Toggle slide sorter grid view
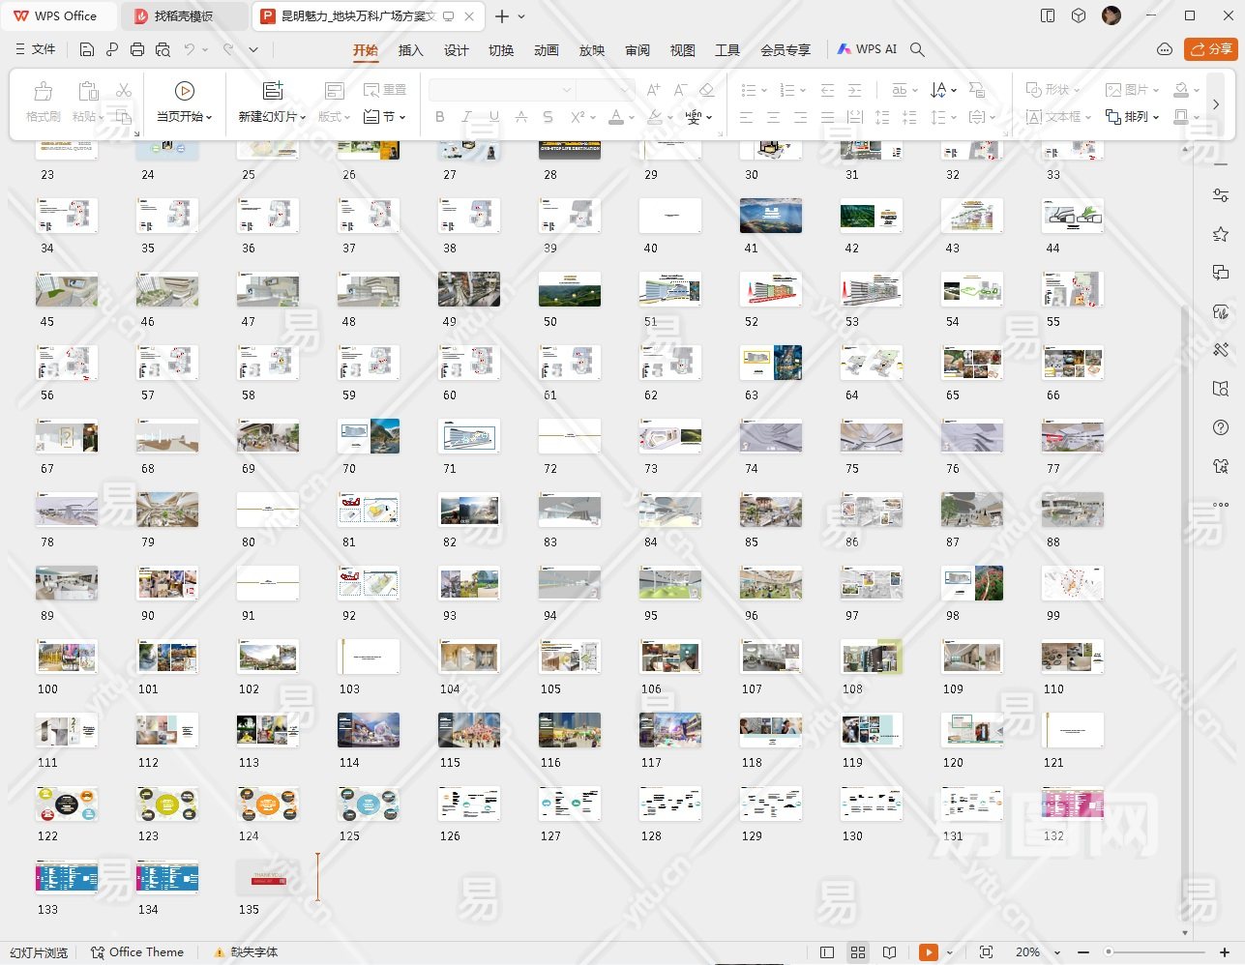The image size is (1245, 965). [858, 952]
